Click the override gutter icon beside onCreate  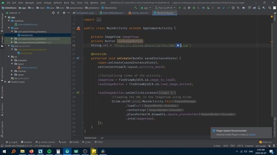coord(78,58)
